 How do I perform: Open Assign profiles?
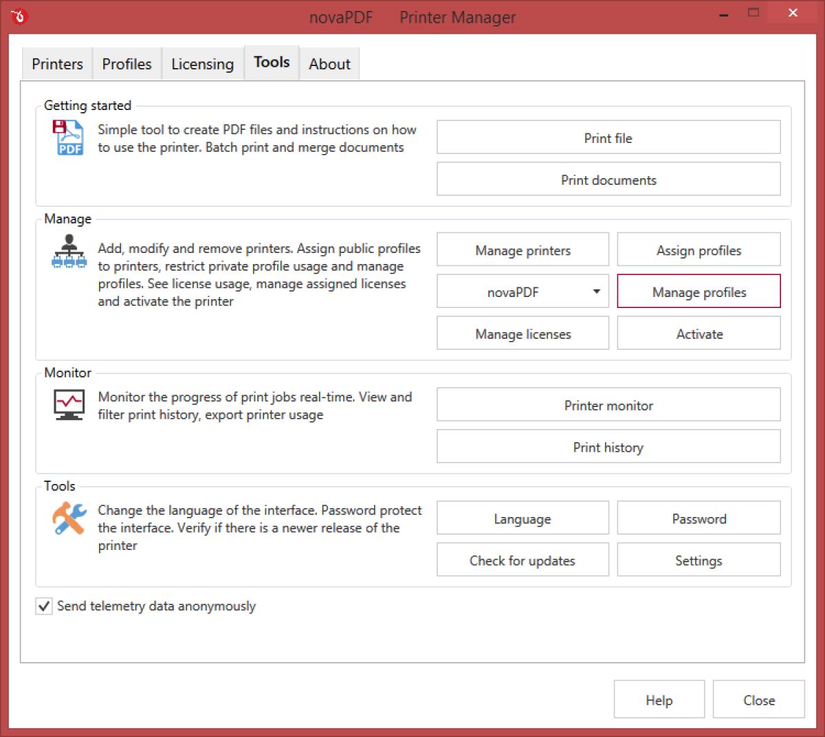[698, 250]
